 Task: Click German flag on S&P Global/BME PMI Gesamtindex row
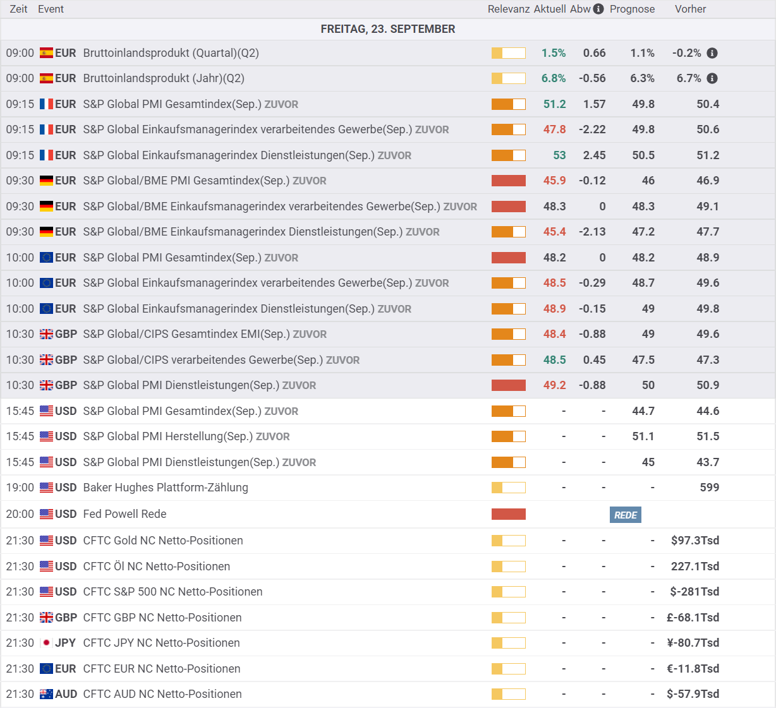tap(46, 181)
